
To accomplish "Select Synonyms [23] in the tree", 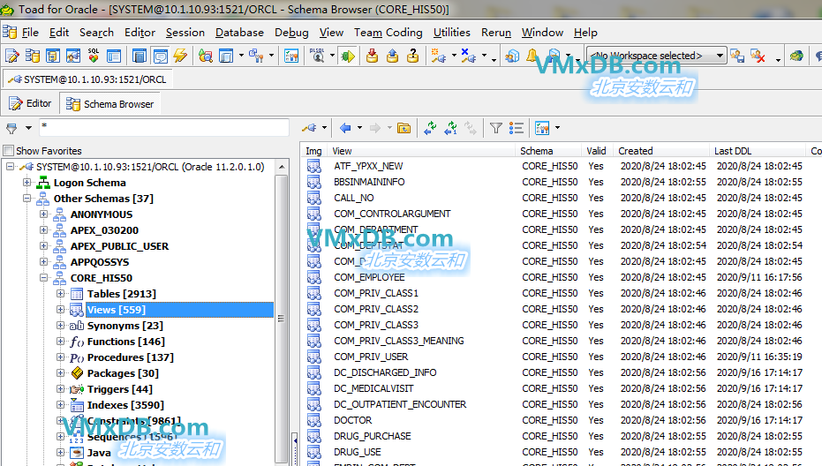I will [x=124, y=326].
